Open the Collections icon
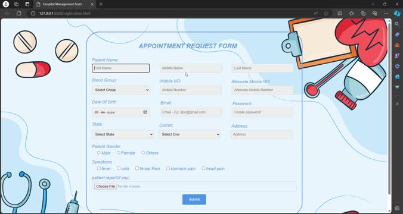This screenshot has width=403, height=214. coord(363,13)
